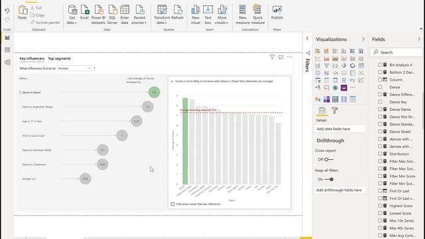Select the Treemap visual

coord(361,66)
